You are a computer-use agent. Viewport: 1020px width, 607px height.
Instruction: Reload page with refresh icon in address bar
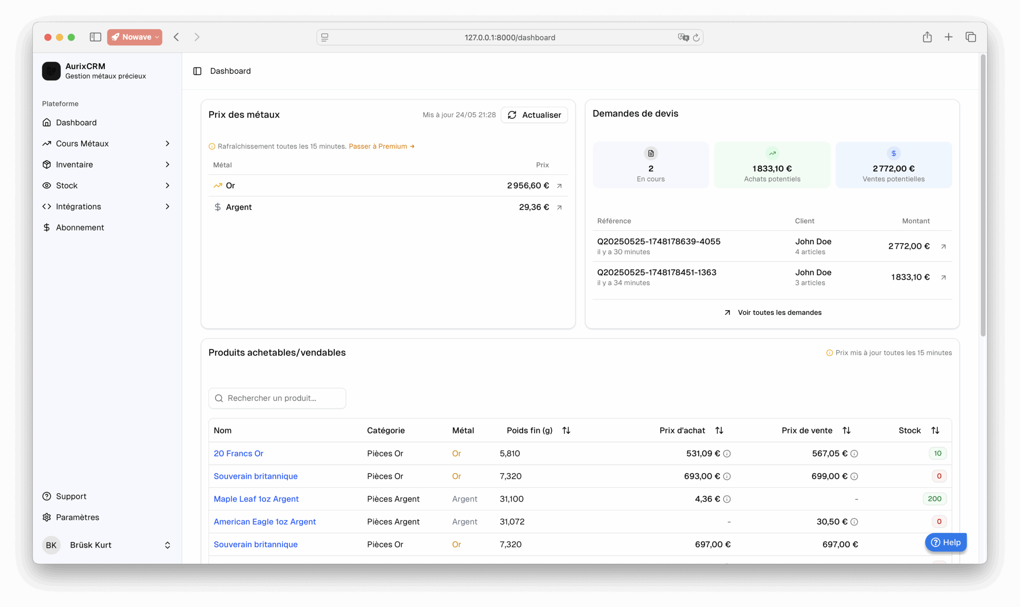click(x=696, y=38)
